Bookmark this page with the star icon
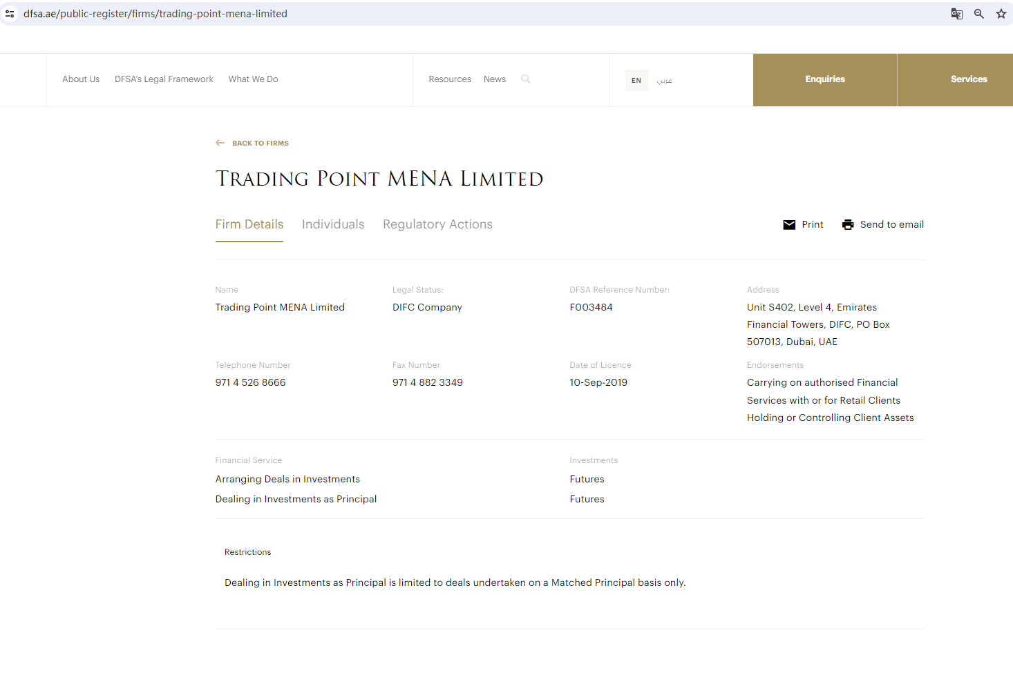Screen dimensions: 1013x677 (x=1001, y=14)
